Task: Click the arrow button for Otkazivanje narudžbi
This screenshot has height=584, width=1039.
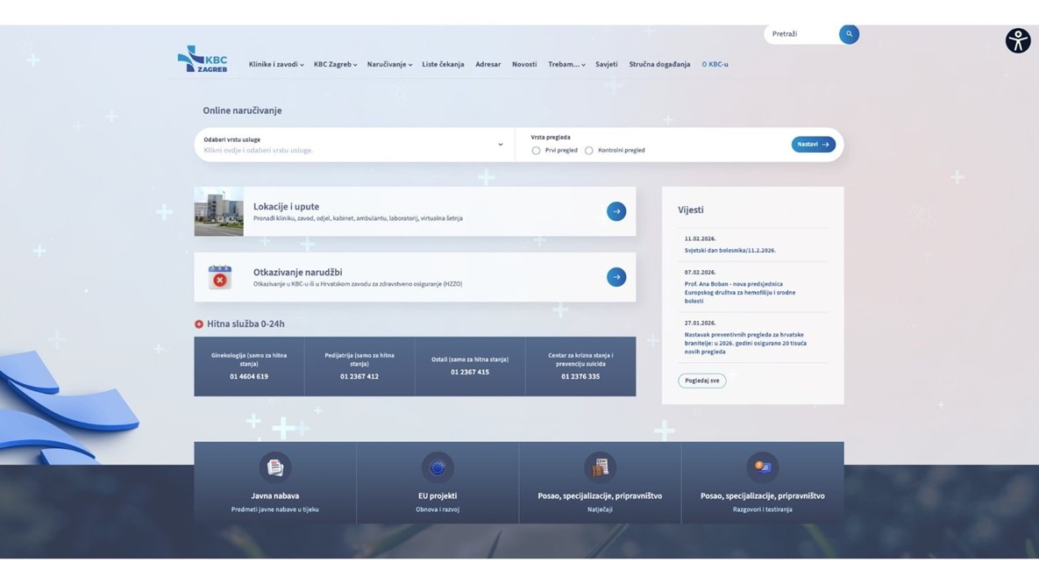Action: click(x=616, y=277)
